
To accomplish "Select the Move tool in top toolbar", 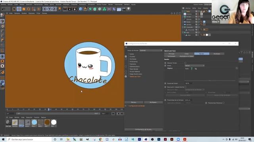I will (x=19, y=9).
